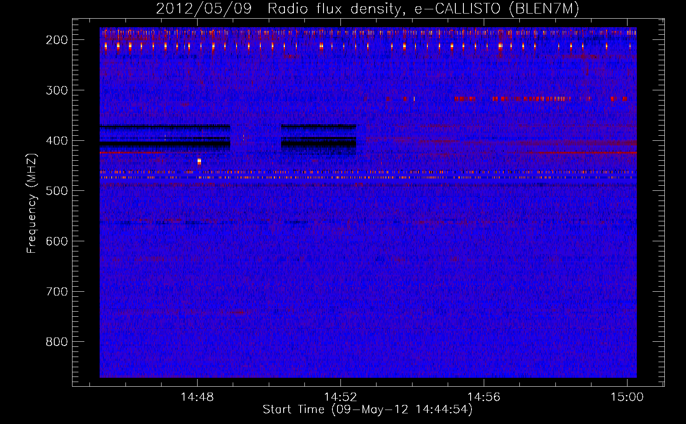Viewport: 686px width, 424px height.
Task: Click the 200 frequency tick label
Action: pos(57,40)
